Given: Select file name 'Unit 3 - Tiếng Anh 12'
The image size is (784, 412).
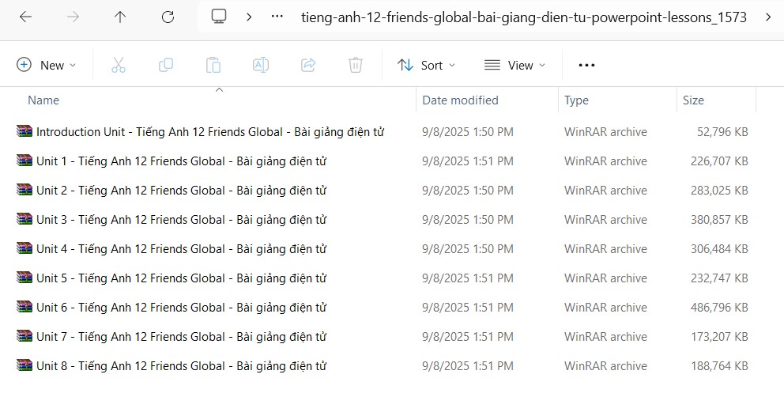Looking at the screenshot, I should coord(181,220).
